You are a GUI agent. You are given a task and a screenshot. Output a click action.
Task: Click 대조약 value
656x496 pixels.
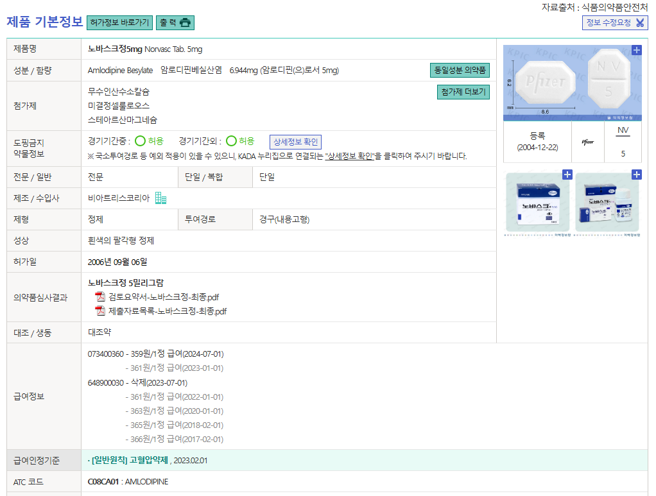pos(99,332)
